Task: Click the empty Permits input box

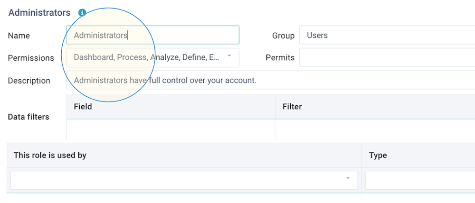Action: click(387, 57)
